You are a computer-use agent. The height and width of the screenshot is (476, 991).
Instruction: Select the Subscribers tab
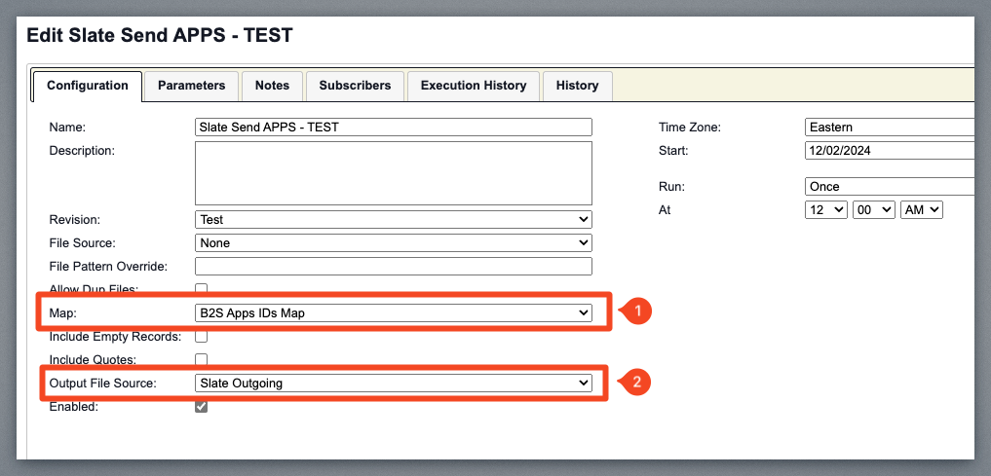[x=355, y=86]
